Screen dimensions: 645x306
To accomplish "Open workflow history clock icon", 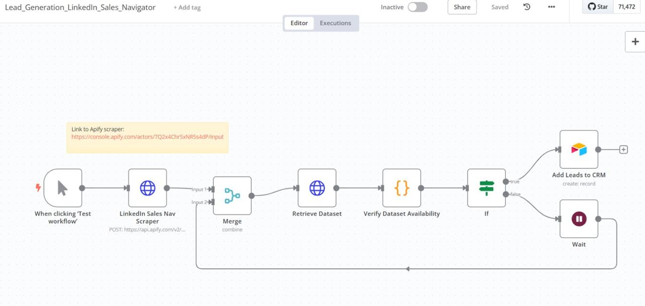I will [x=527, y=7].
